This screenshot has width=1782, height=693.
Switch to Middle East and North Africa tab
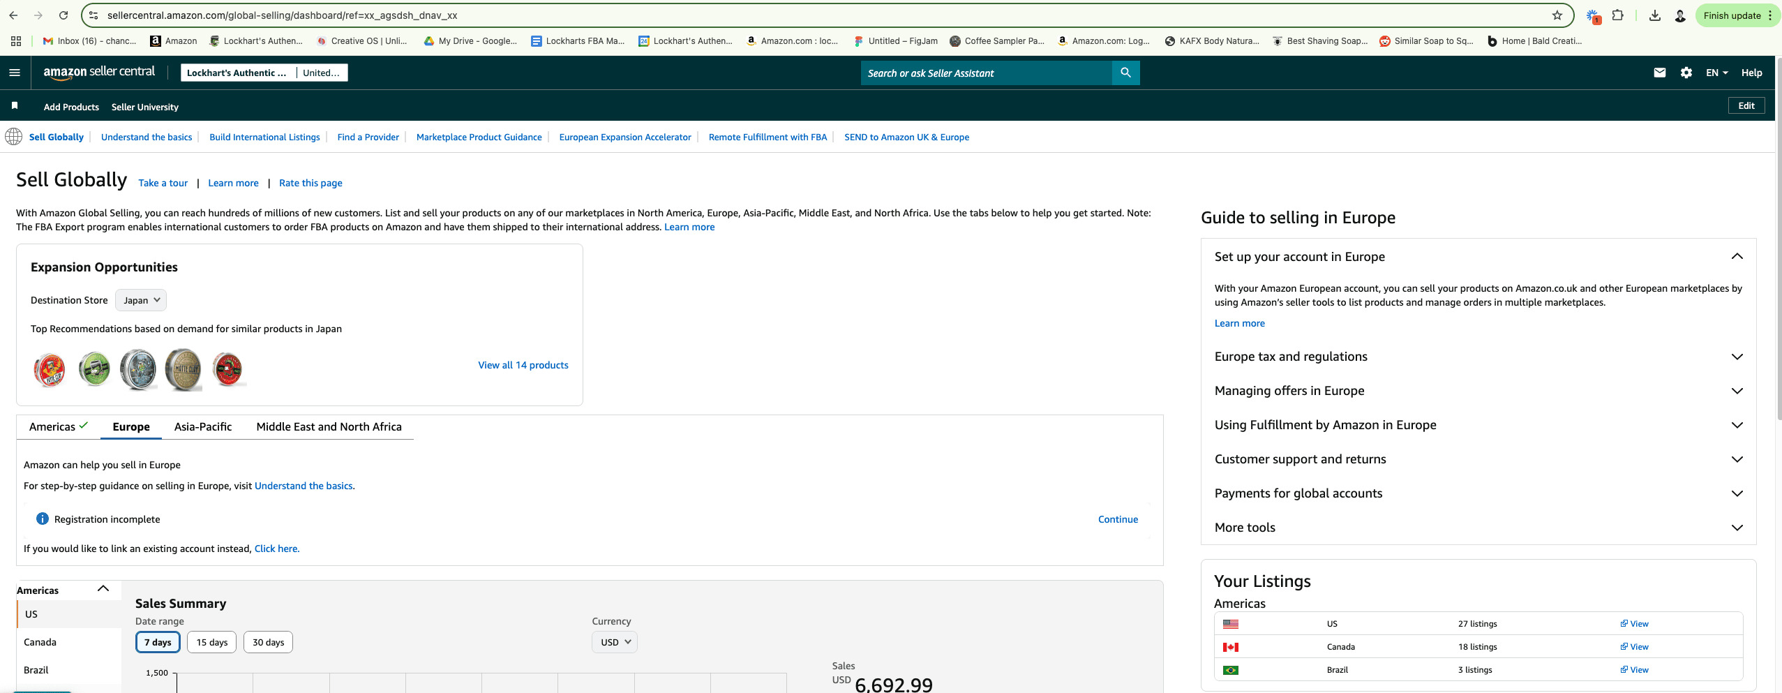click(329, 426)
